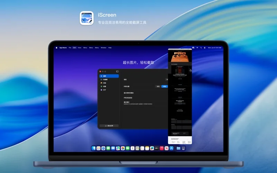This screenshot has width=277, height=173.
Task: Open Freeform from the Dock
Action: point(152,148)
